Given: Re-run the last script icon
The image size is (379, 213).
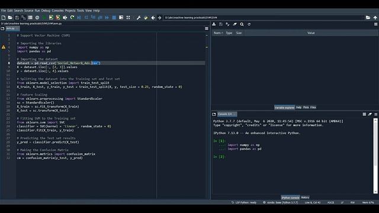Looking at the screenshot, I should tap(72, 17).
